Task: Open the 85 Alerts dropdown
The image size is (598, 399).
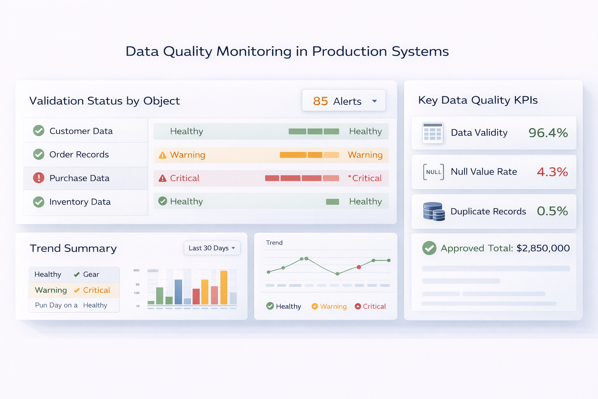Action: [x=343, y=101]
